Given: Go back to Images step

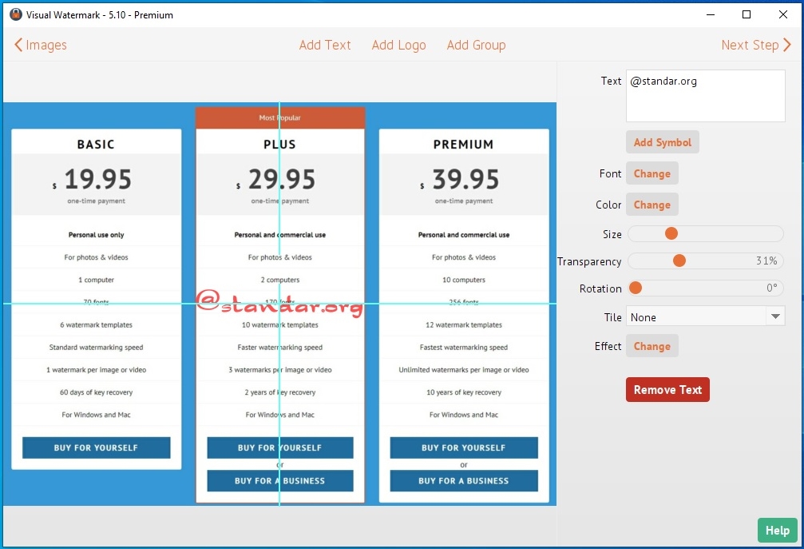Looking at the screenshot, I should point(41,46).
